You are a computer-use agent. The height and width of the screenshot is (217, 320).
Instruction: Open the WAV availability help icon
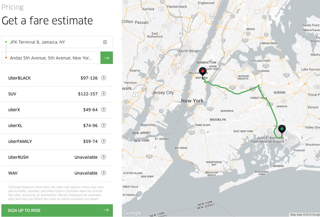(x=103, y=173)
